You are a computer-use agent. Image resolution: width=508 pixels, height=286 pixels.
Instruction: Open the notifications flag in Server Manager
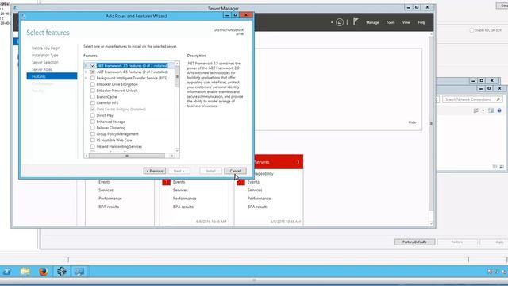(356, 22)
